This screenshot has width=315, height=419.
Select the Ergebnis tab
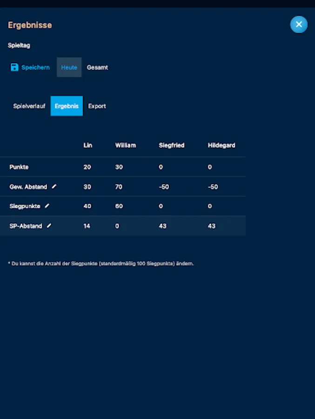(x=67, y=106)
